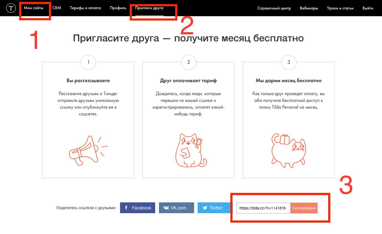Click the Мы дарим месяц бесплатно title
Viewport: 382px width, 234px height.
click(289, 81)
